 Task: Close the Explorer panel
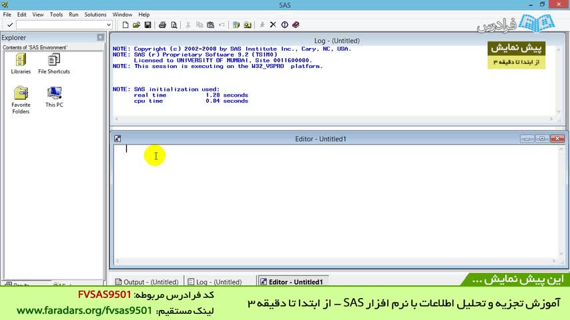[100, 37]
